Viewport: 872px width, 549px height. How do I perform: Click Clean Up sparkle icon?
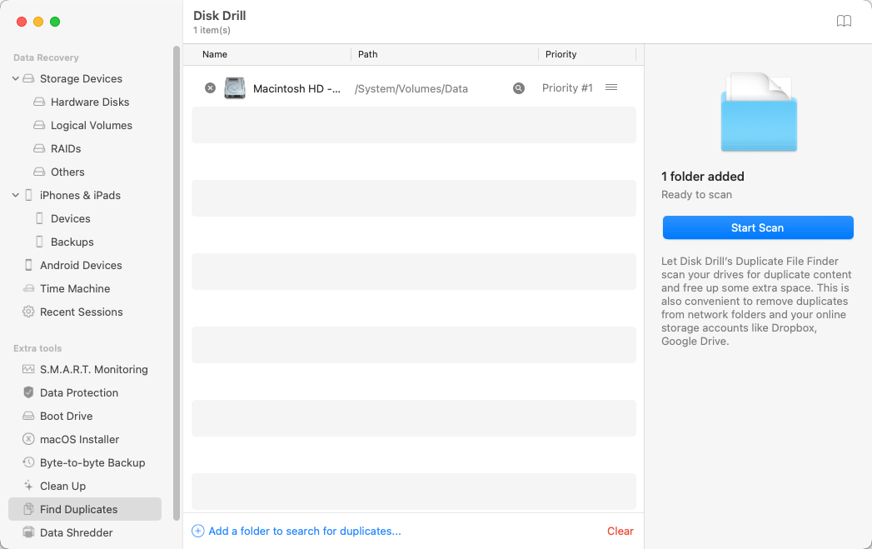[28, 486]
